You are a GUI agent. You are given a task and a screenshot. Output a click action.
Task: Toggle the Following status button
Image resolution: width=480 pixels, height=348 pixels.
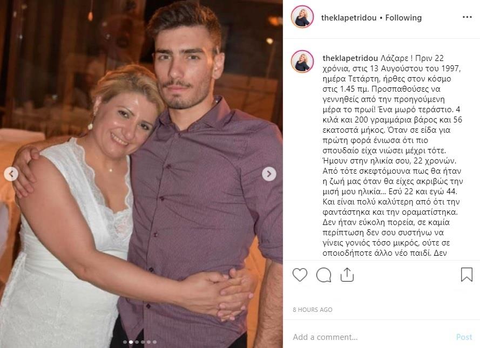tap(403, 18)
